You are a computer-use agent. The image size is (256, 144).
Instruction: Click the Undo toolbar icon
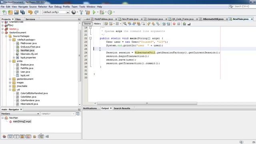[30, 12]
